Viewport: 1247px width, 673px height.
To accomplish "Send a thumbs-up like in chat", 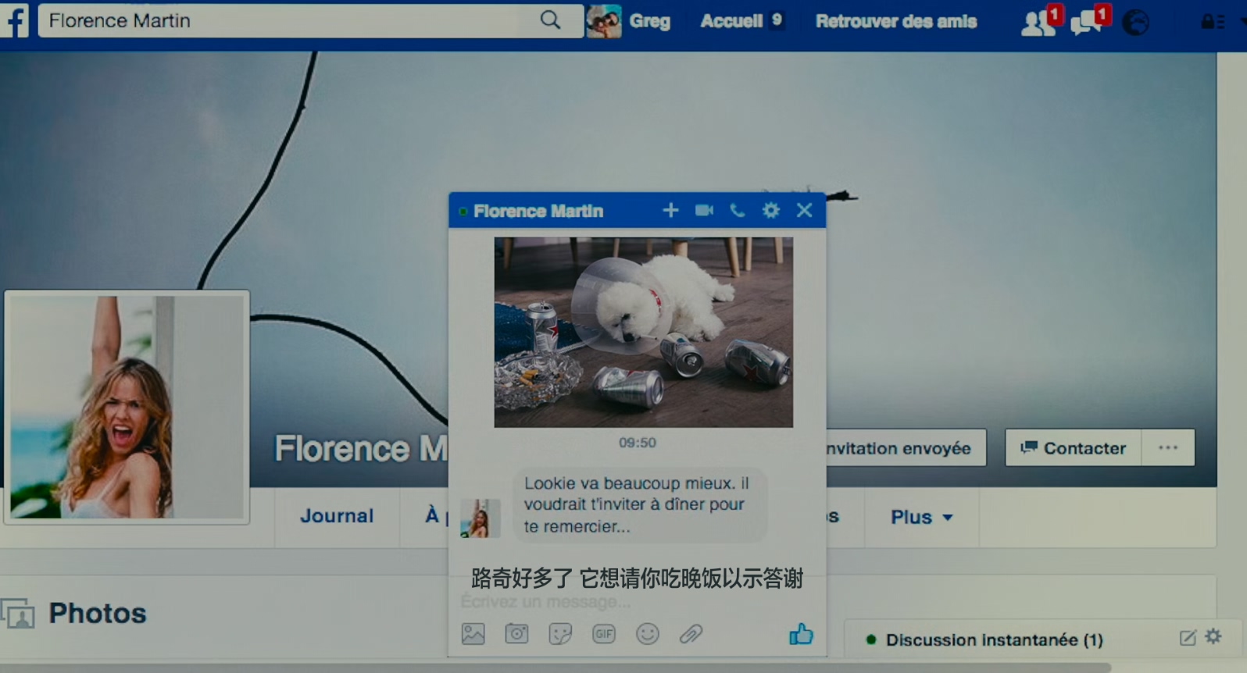I will click(x=801, y=634).
